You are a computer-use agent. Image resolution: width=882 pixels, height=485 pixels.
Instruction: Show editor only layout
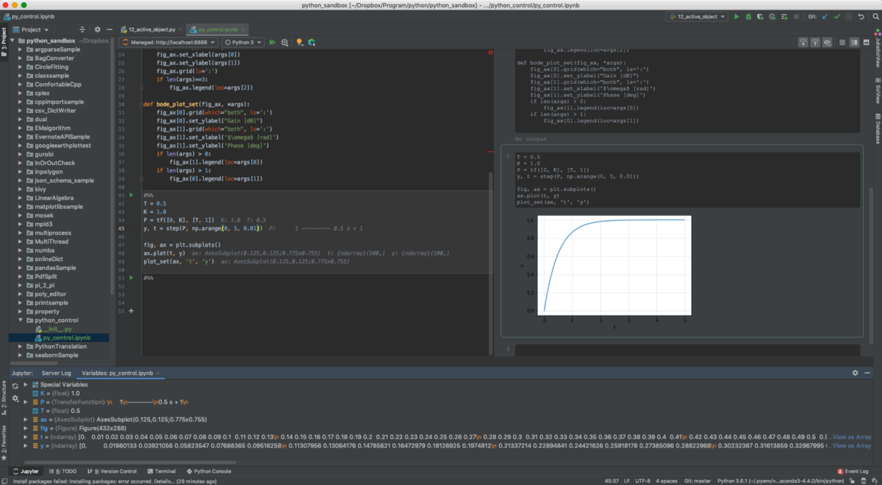click(842, 43)
